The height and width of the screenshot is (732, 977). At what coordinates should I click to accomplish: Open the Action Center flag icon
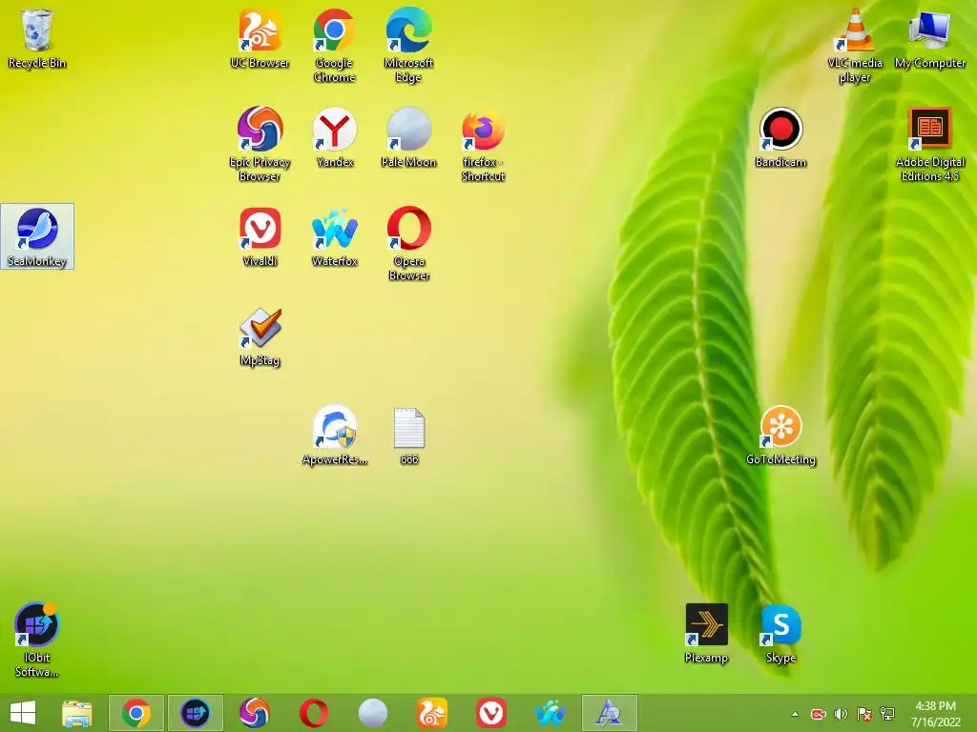click(x=864, y=714)
